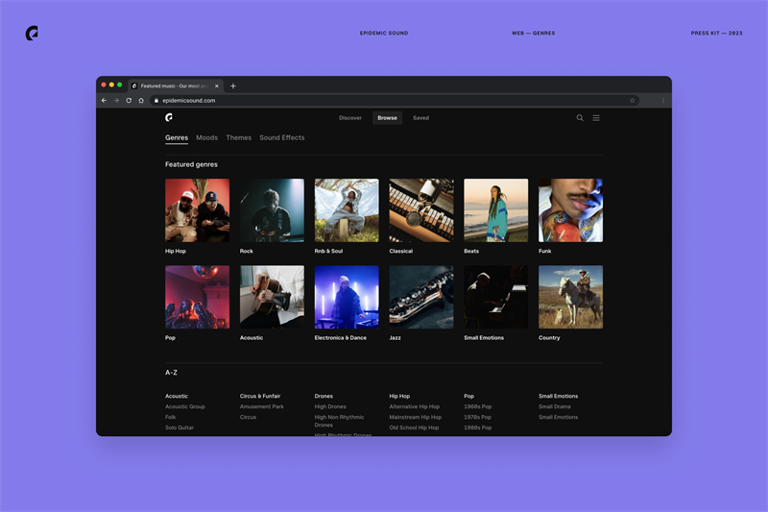Open the Pop genre thumbnail
The height and width of the screenshot is (512, 768).
coord(197,297)
